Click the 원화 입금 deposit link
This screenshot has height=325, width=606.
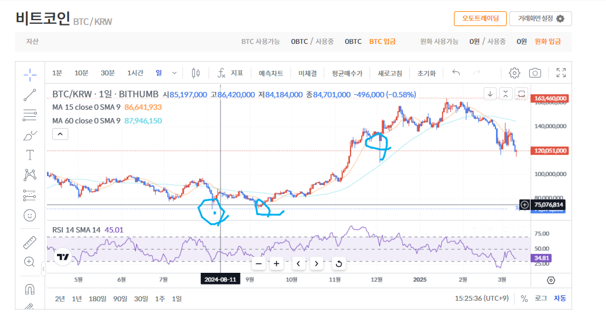(x=548, y=42)
